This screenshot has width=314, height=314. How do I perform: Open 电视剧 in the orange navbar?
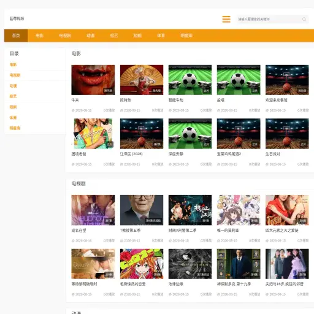click(65, 36)
